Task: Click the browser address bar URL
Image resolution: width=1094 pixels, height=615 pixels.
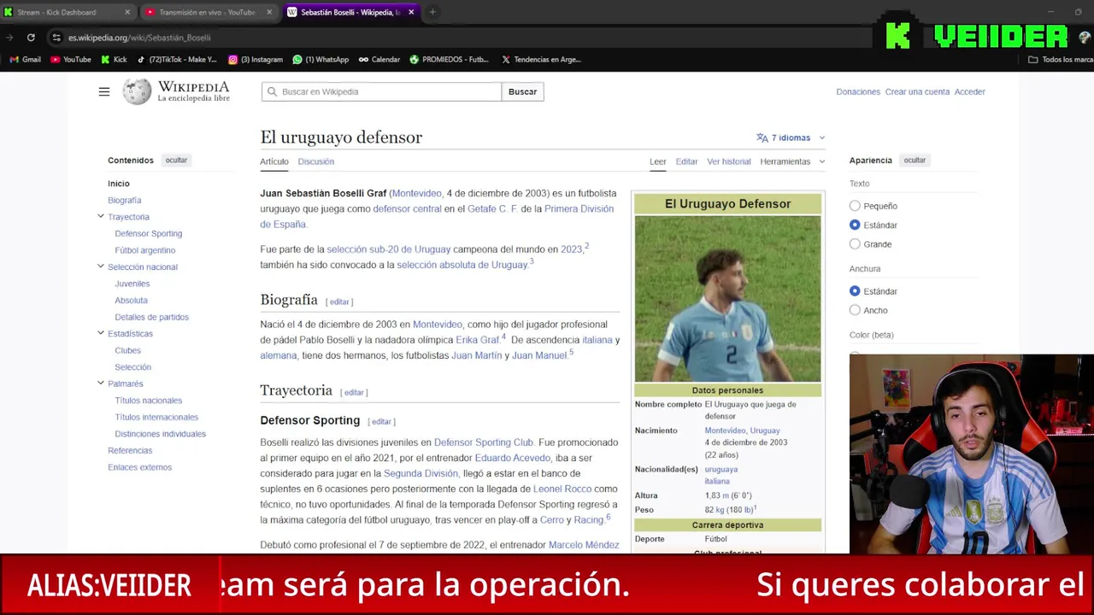Action: click(x=139, y=38)
